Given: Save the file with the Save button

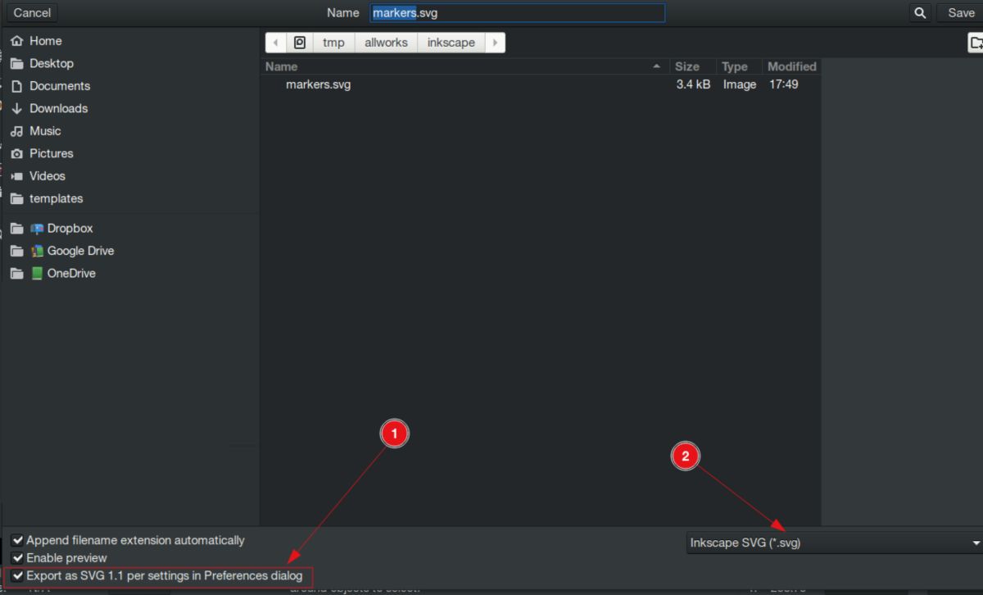Looking at the screenshot, I should (960, 12).
